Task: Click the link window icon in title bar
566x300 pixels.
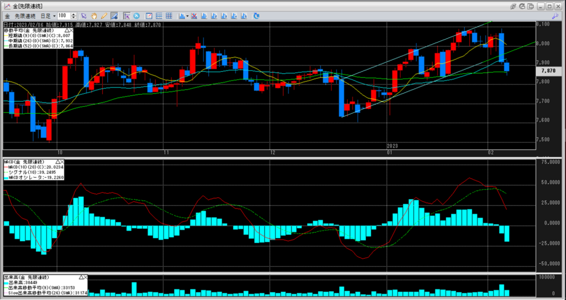Action: [x=513, y=6]
